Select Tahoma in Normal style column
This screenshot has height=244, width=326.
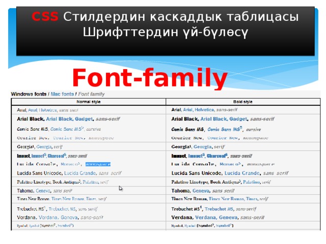[25, 191]
